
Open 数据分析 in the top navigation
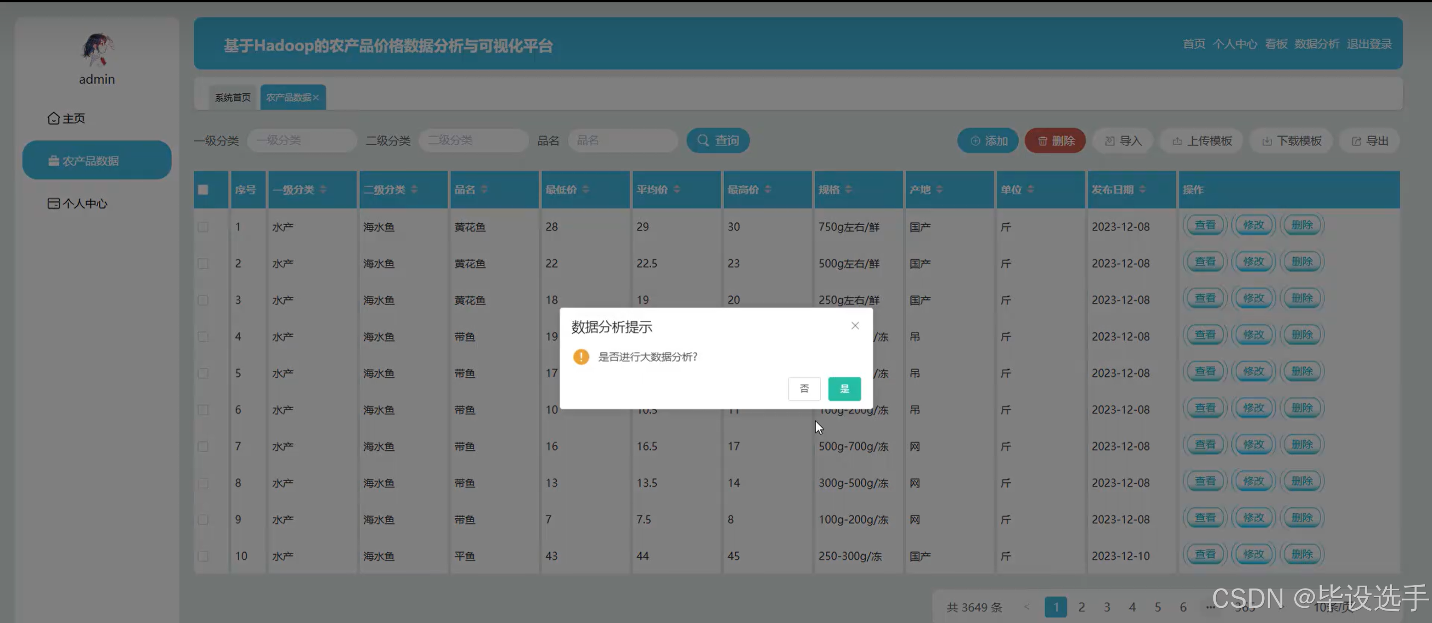point(1316,44)
